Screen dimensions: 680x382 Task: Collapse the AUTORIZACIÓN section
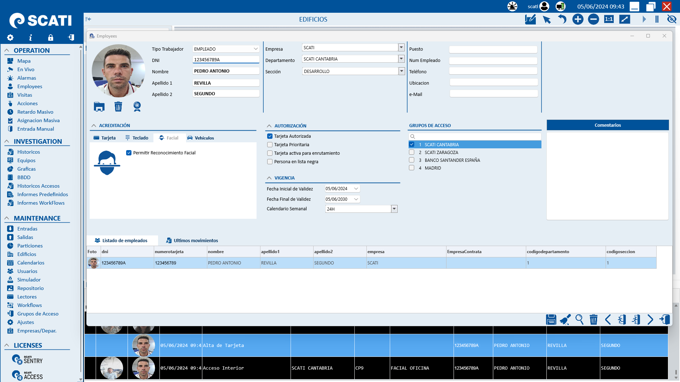[x=269, y=126]
